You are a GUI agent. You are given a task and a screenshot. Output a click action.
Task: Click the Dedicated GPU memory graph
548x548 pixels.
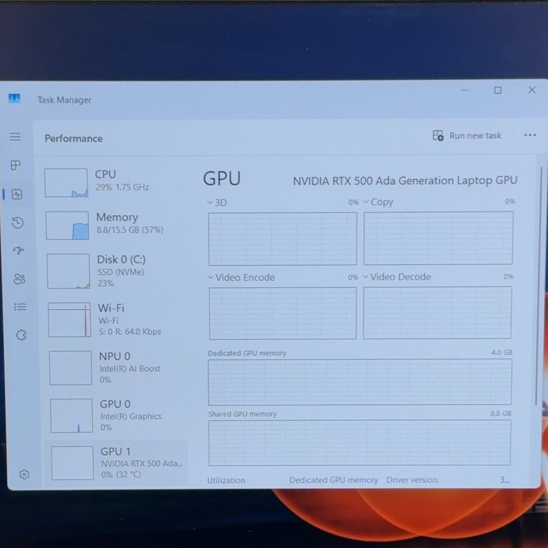click(359, 382)
